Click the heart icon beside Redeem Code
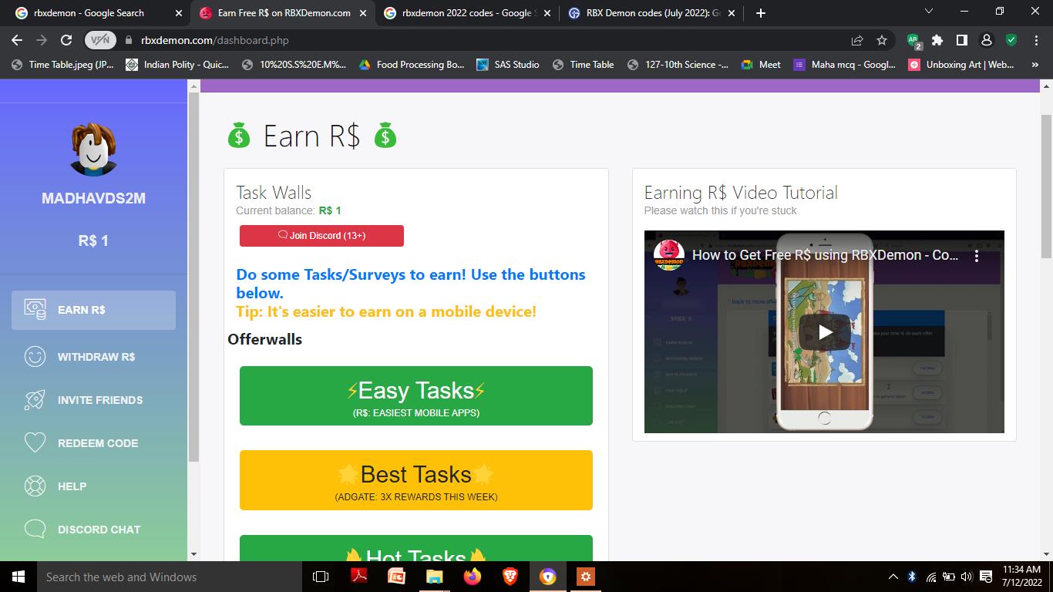This screenshot has width=1053, height=592. point(35,442)
